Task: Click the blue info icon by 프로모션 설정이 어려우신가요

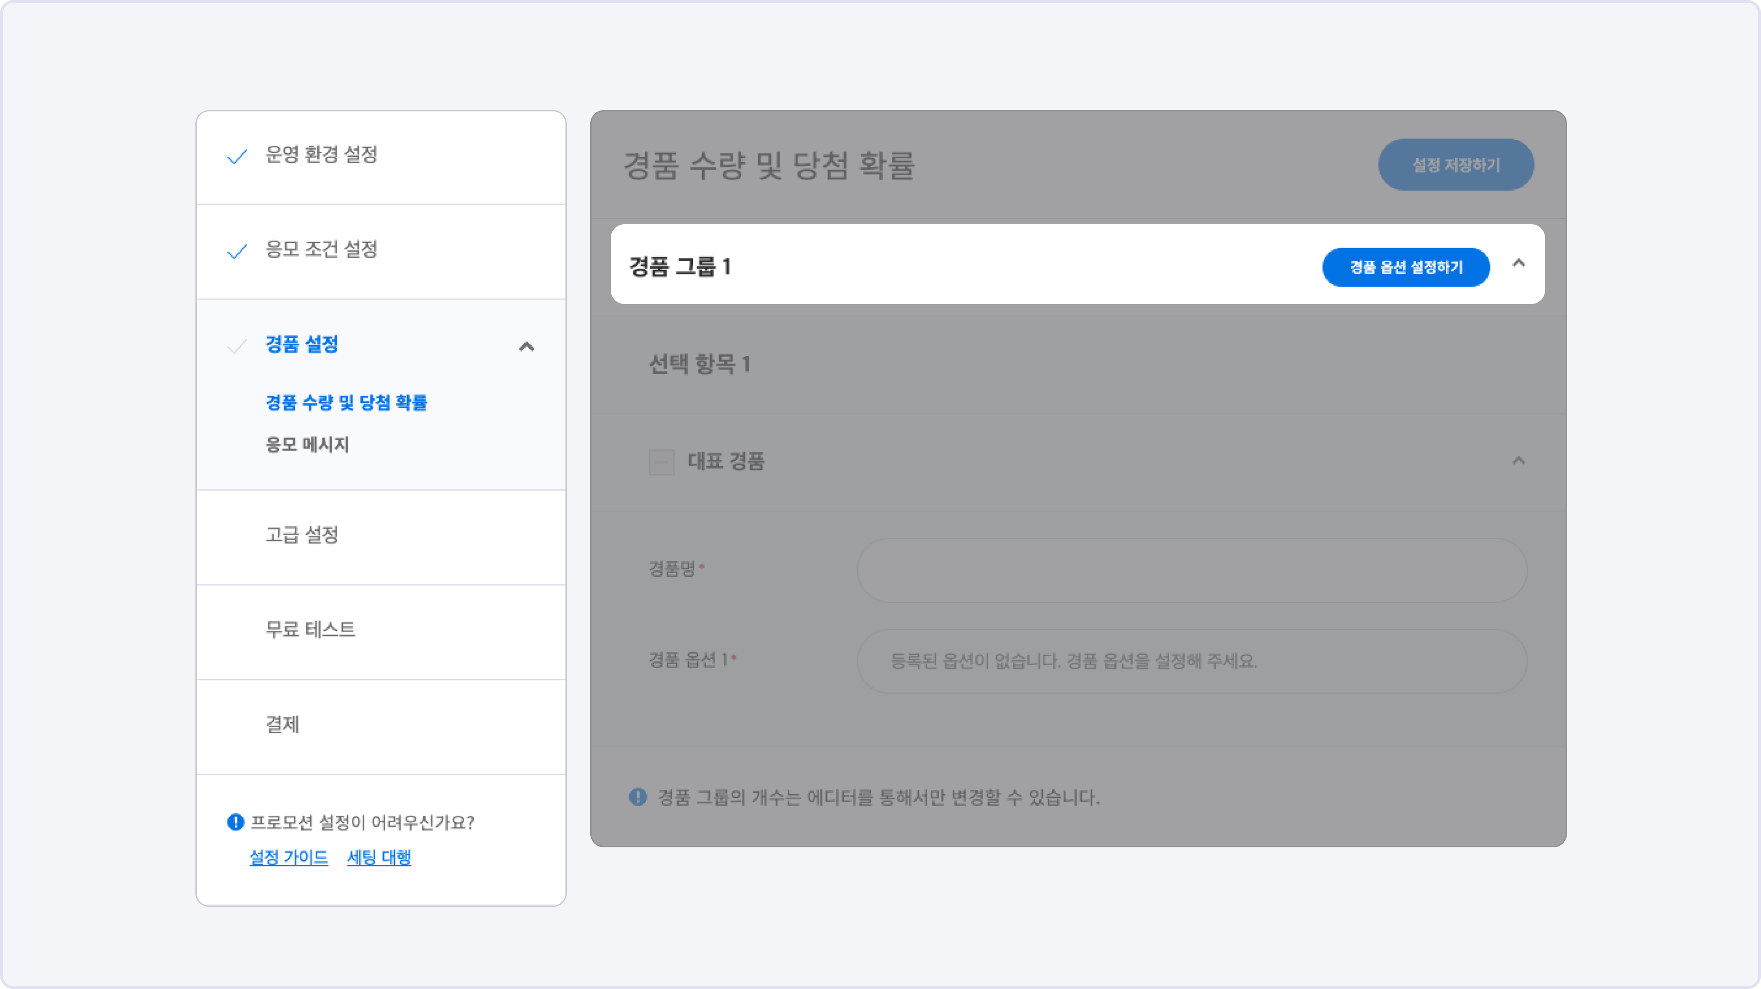Action: (x=235, y=822)
